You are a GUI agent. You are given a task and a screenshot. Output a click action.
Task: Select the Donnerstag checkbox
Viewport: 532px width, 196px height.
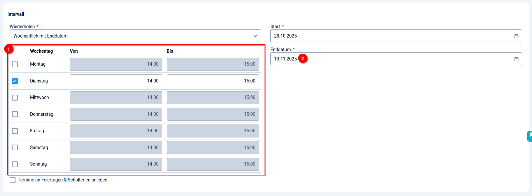point(15,114)
